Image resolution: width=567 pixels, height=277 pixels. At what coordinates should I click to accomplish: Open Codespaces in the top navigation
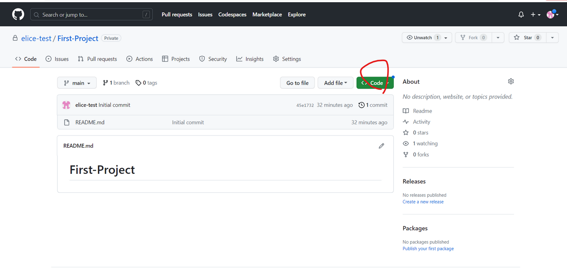[x=232, y=15]
